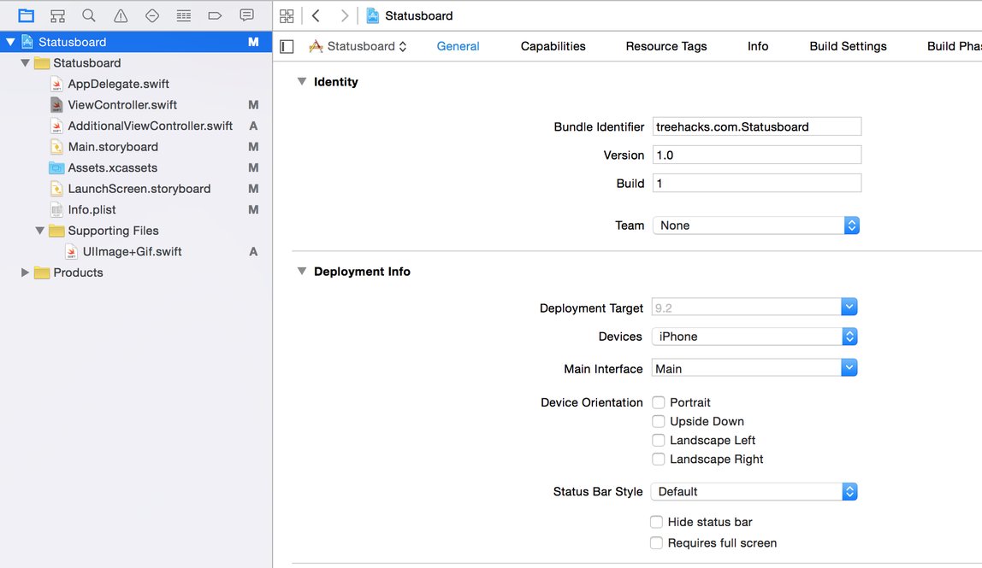The height and width of the screenshot is (568, 982).
Task: Open the Status Bar Style dropdown
Action: point(754,492)
